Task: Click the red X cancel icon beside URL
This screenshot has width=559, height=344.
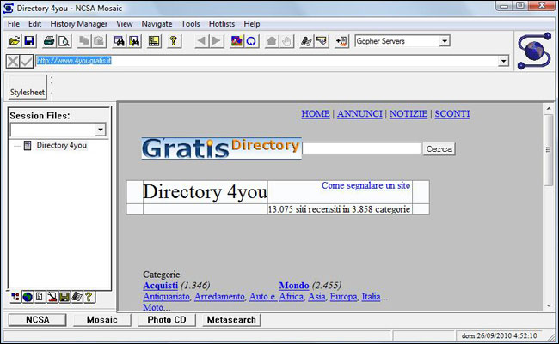Action: (13, 61)
